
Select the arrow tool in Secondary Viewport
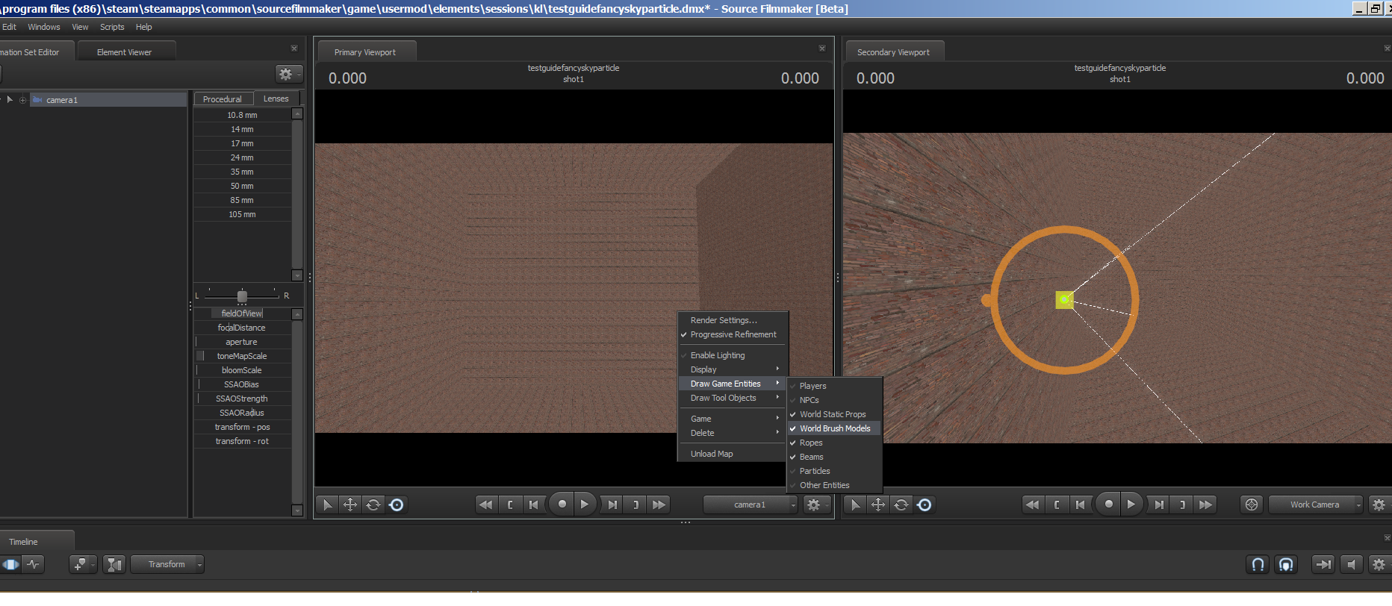[855, 505]
